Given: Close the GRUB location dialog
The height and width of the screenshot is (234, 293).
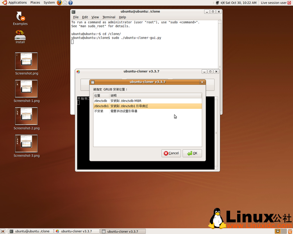Looking at the screenshot, I should [x=202, y=82].
